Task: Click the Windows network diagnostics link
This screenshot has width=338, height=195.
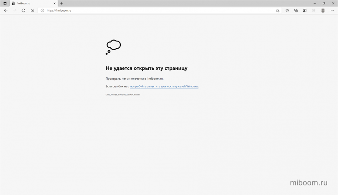Action: pos(164,87)
